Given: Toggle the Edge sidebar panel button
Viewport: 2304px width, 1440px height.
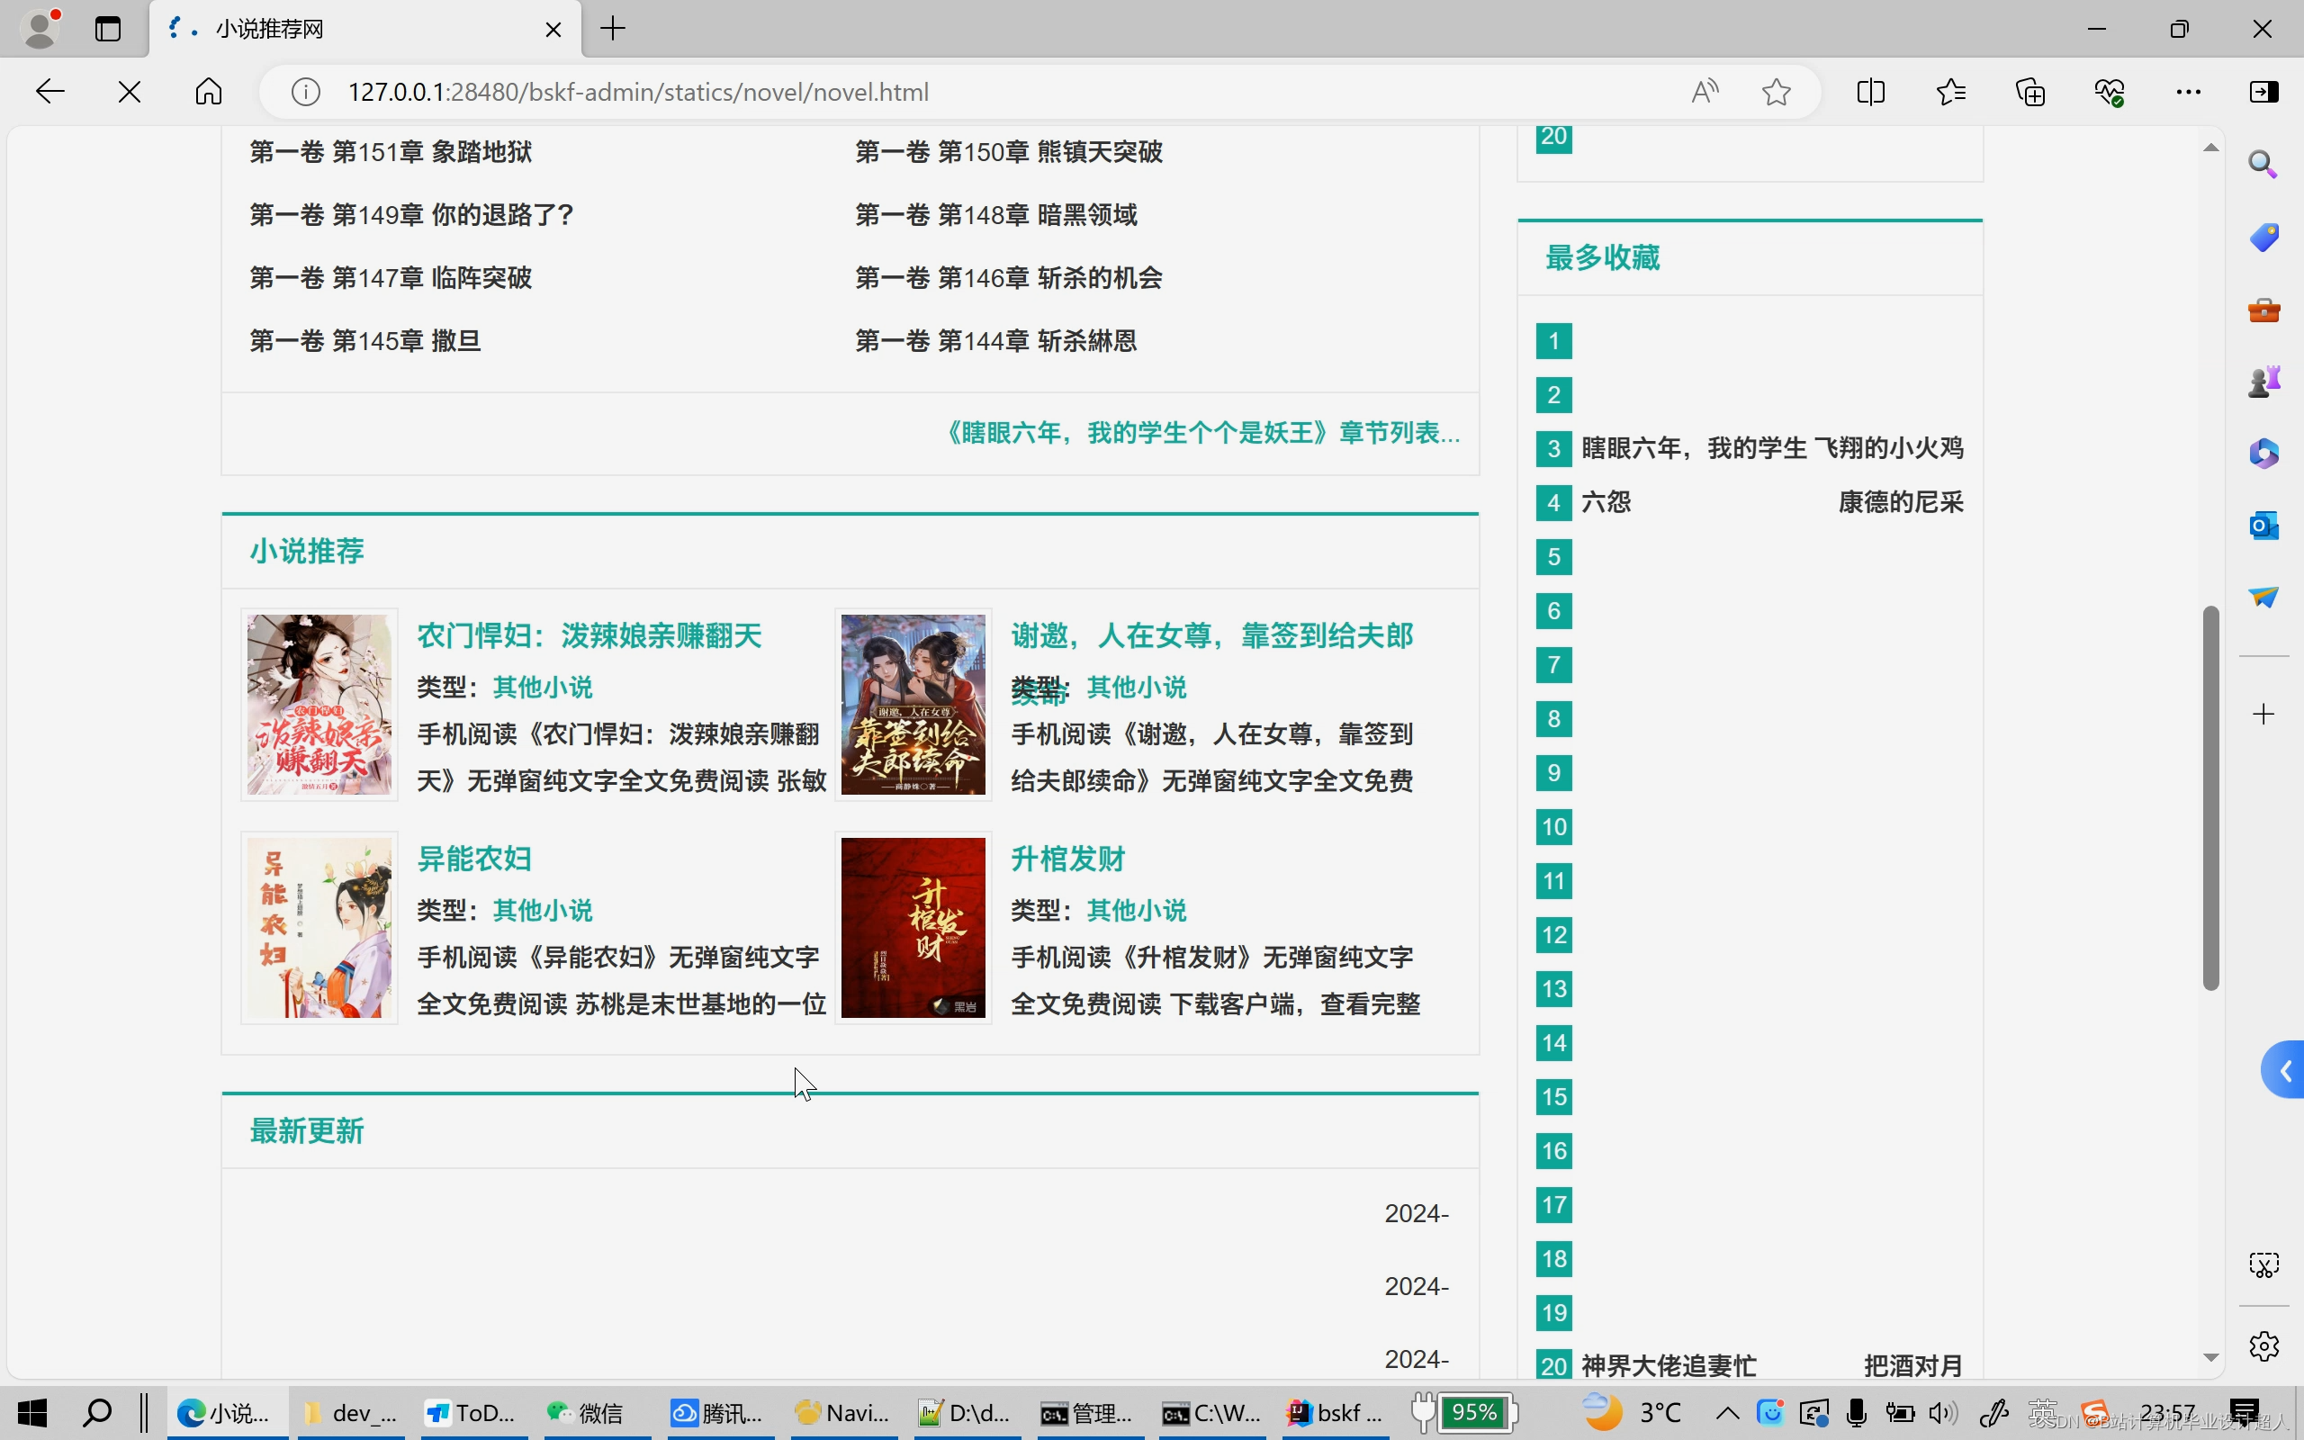Looking at the screenshot, I should click(2263, 92).
